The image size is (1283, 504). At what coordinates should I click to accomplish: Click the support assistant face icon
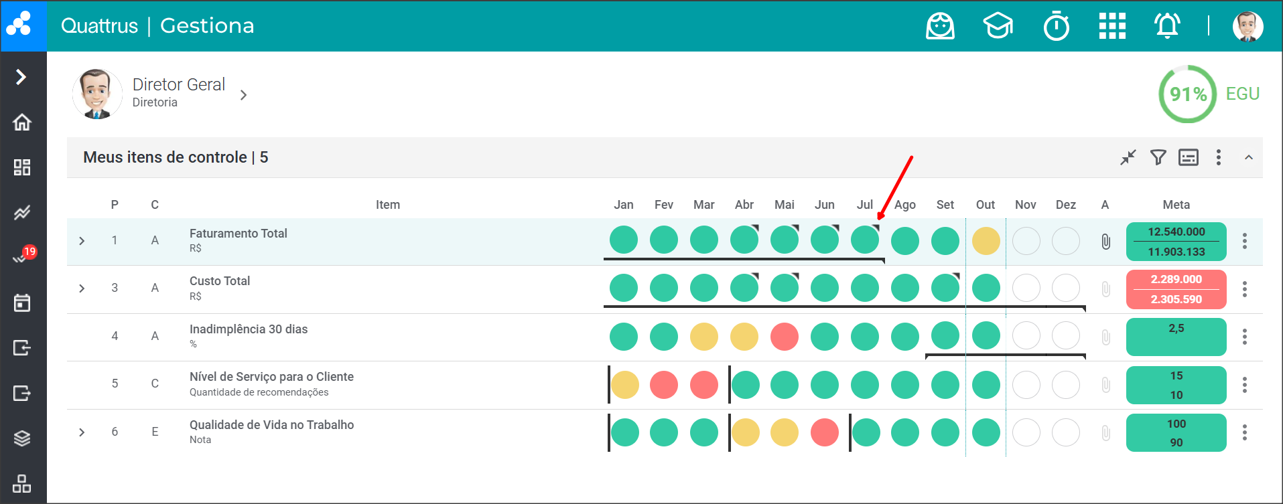940,26
